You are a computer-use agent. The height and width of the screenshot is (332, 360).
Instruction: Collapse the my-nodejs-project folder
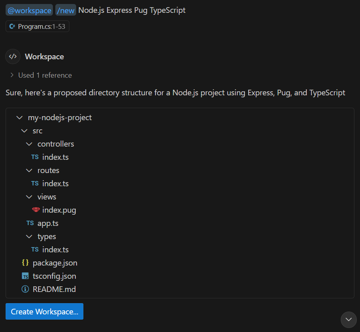19,117
